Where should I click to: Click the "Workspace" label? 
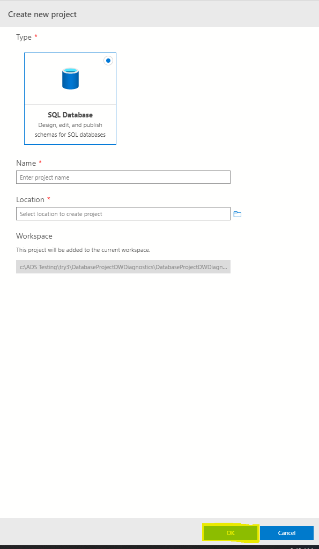34,236
